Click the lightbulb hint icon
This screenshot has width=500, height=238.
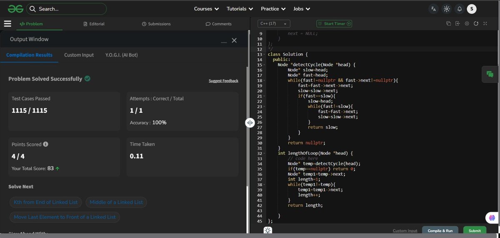(268, 231)
